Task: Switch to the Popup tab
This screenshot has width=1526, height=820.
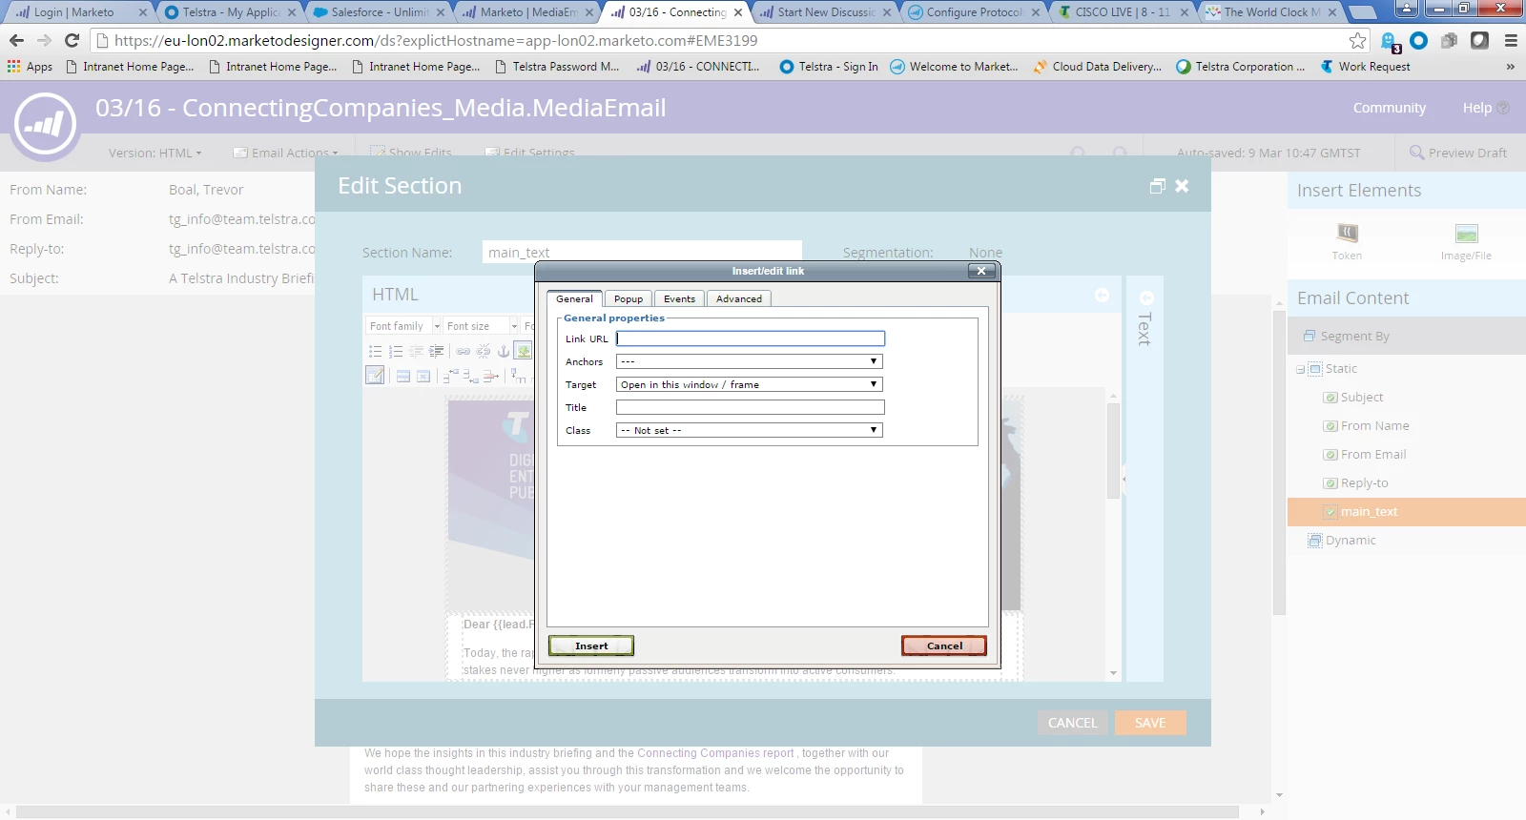Action: pyautogui.click(x=629, y=298)
